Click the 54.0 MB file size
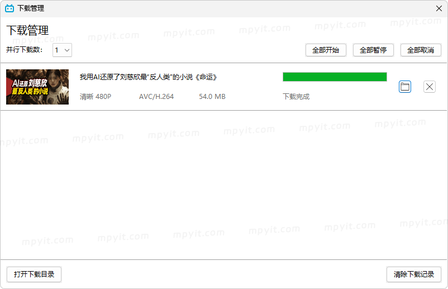Screen dimensions: 448x289 pyautogui.click(x=212, y=97)
